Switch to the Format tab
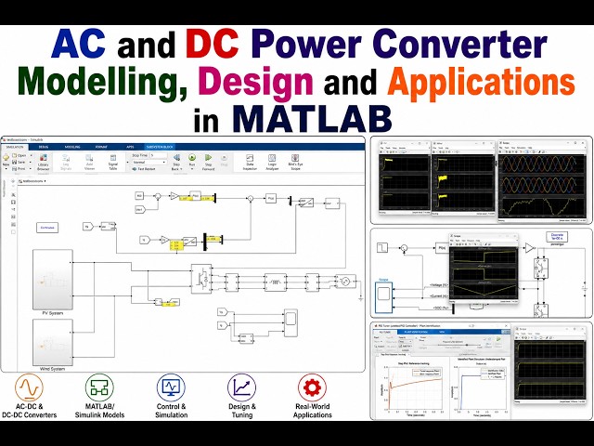Viewport: 594px width, 446px height. tap(101, 147)
